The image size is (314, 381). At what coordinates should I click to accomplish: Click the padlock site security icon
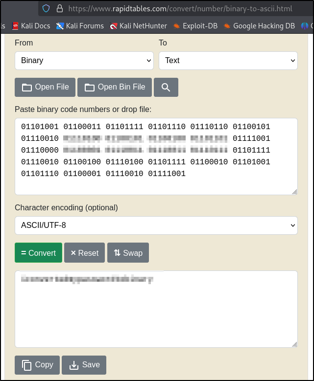(x=60, y=8)
